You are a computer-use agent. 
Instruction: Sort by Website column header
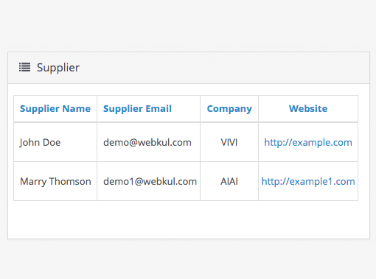(x=308, y=109)
